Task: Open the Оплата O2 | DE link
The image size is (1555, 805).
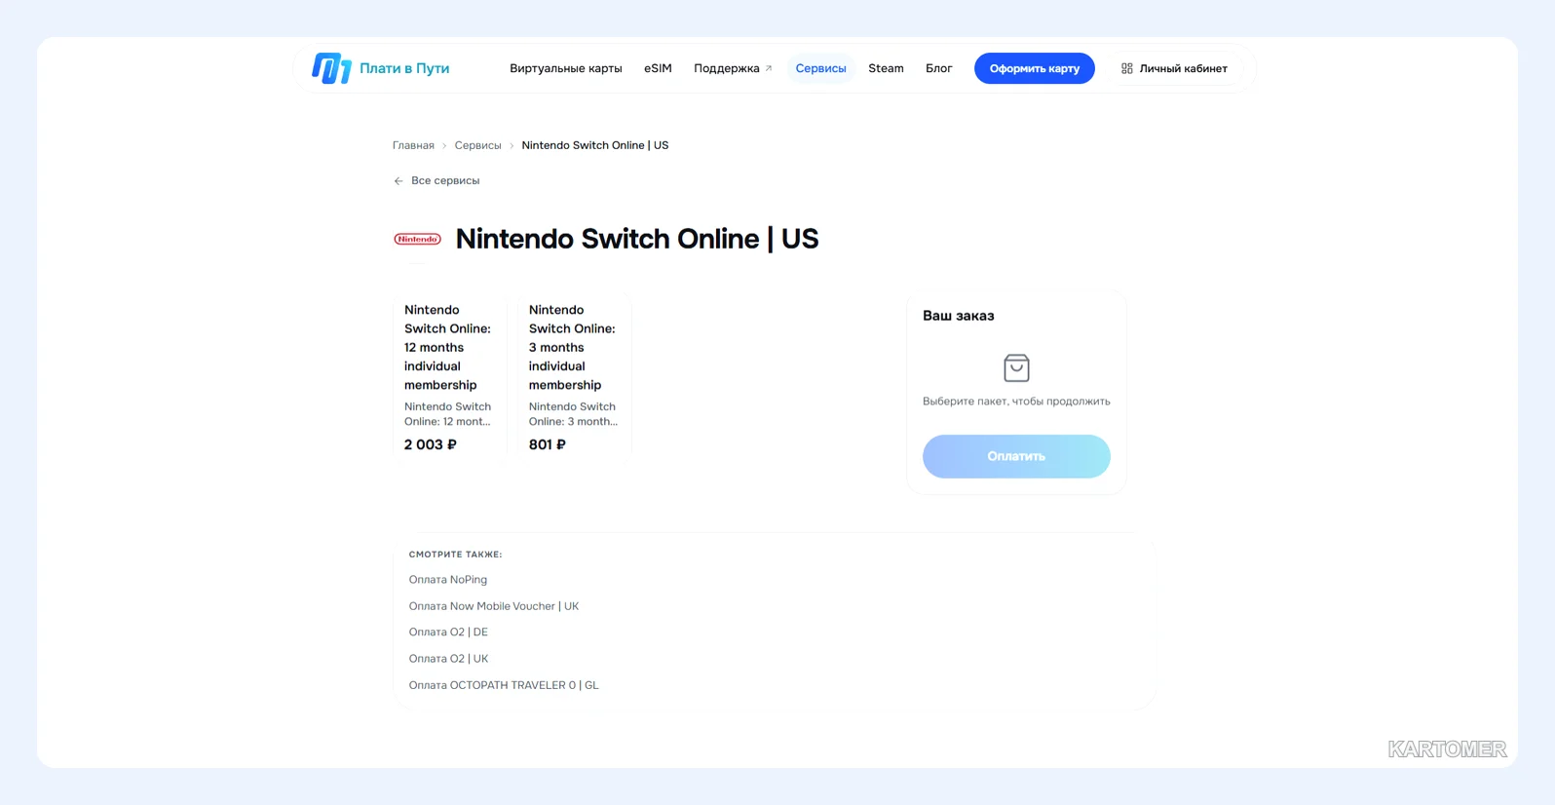Action: click(x=448, y=632)
